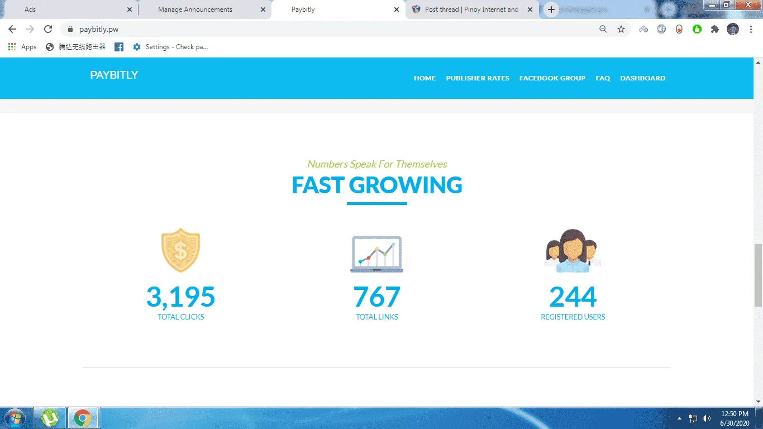The height and width of the screenshot is (429, 763).
Task: Click the laptop chart icon
Action: [377, 254]
